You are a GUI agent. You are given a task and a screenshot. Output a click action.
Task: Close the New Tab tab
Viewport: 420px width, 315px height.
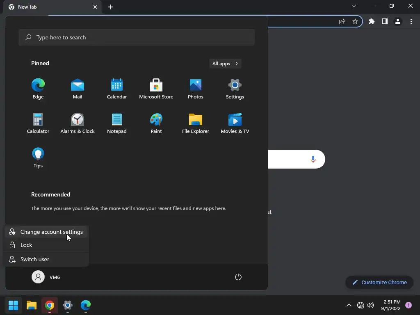pos(95,7)
